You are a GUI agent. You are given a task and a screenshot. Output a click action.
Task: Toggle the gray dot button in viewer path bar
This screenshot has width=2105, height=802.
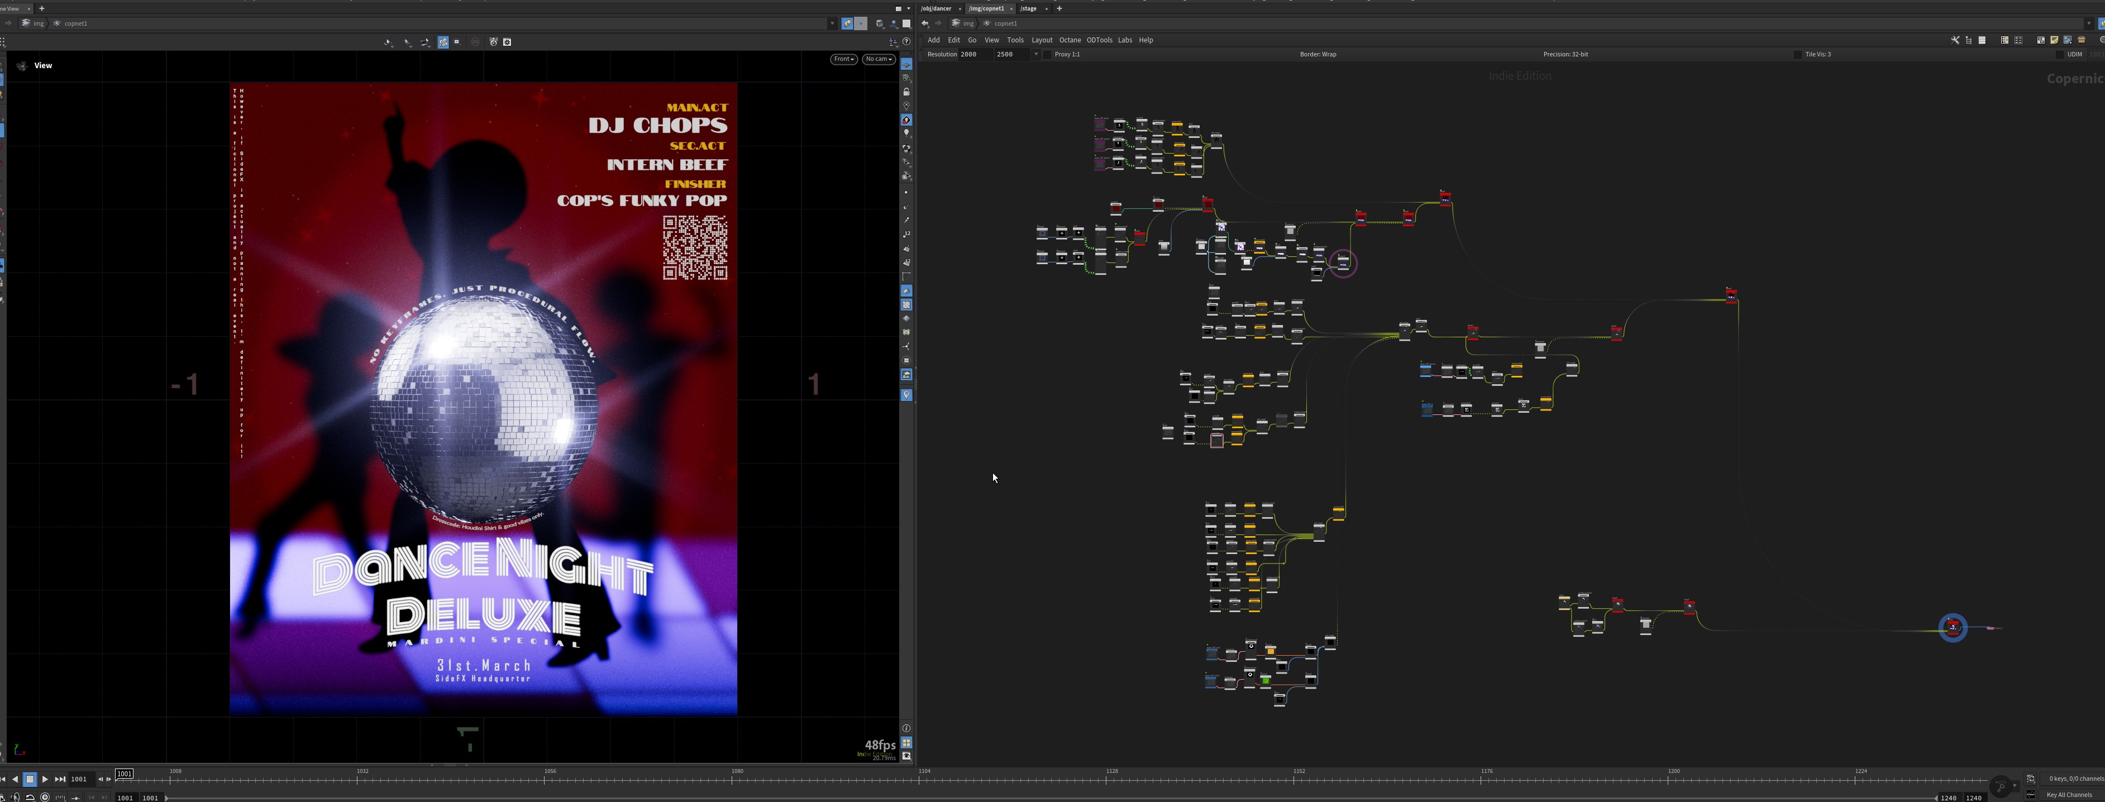(860, 23)
